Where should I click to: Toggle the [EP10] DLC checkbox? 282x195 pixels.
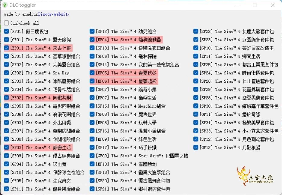92,164
